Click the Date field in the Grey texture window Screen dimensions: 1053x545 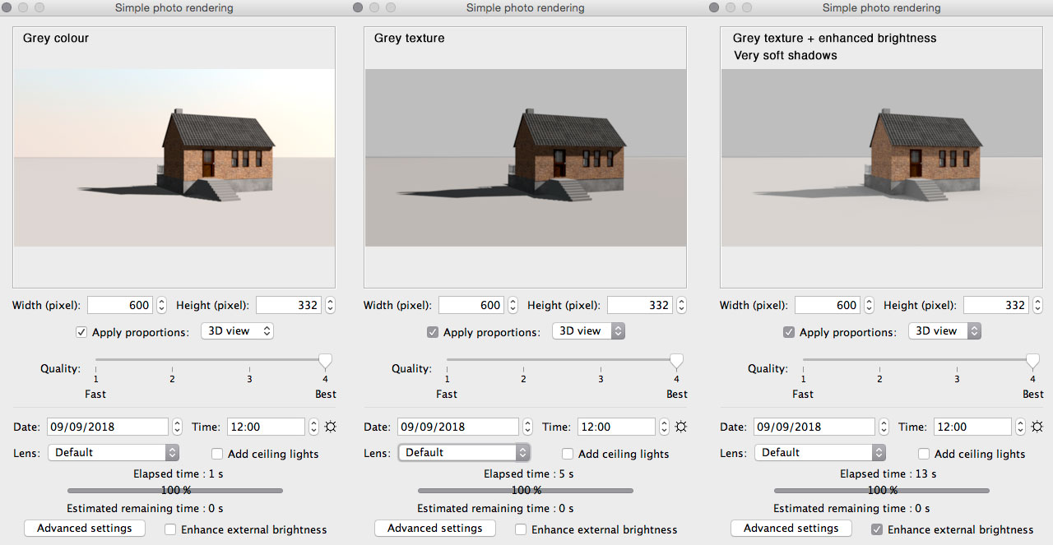[459, 427]
